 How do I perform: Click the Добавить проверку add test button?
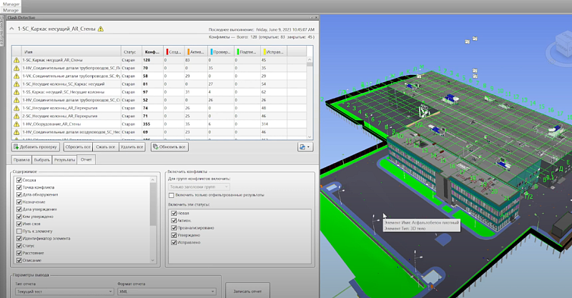click(x=36, y=146)
